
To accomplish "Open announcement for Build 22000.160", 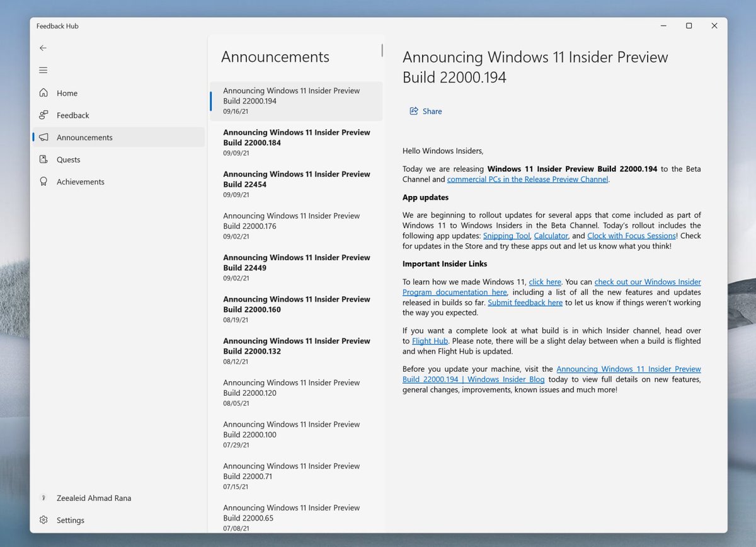I will pos(296,309).
